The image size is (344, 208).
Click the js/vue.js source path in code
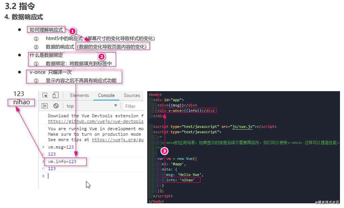coord(242,127)
